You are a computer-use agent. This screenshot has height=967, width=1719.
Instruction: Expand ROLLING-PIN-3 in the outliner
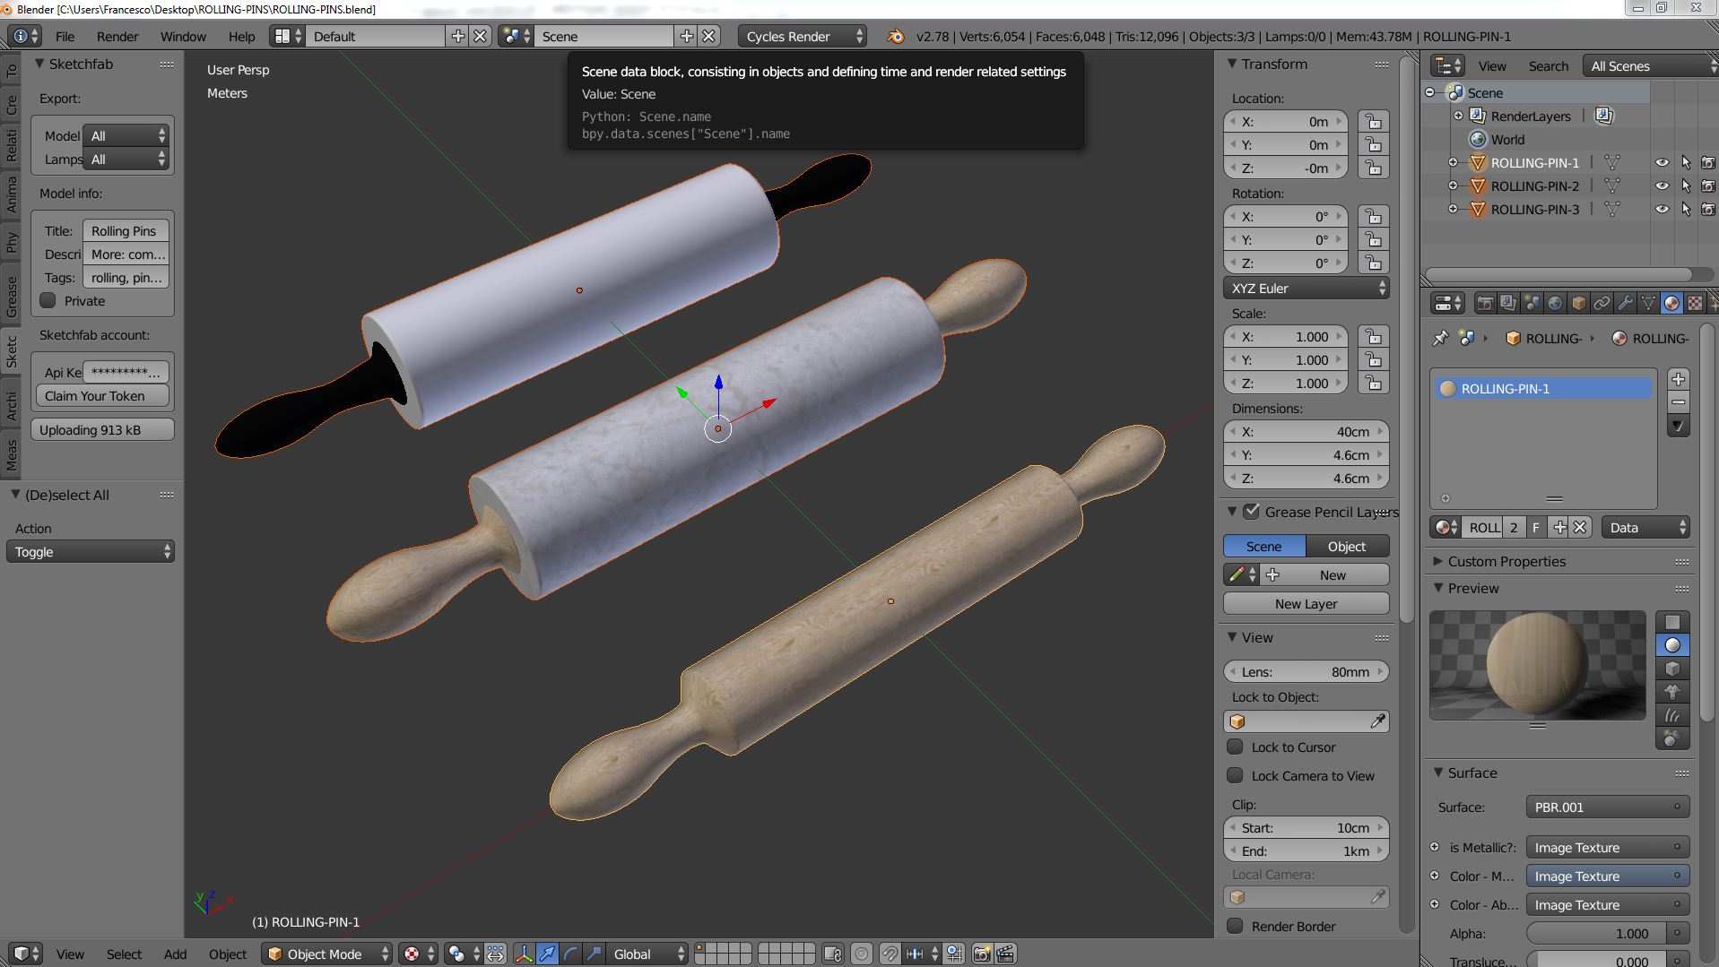[1454, 209]
